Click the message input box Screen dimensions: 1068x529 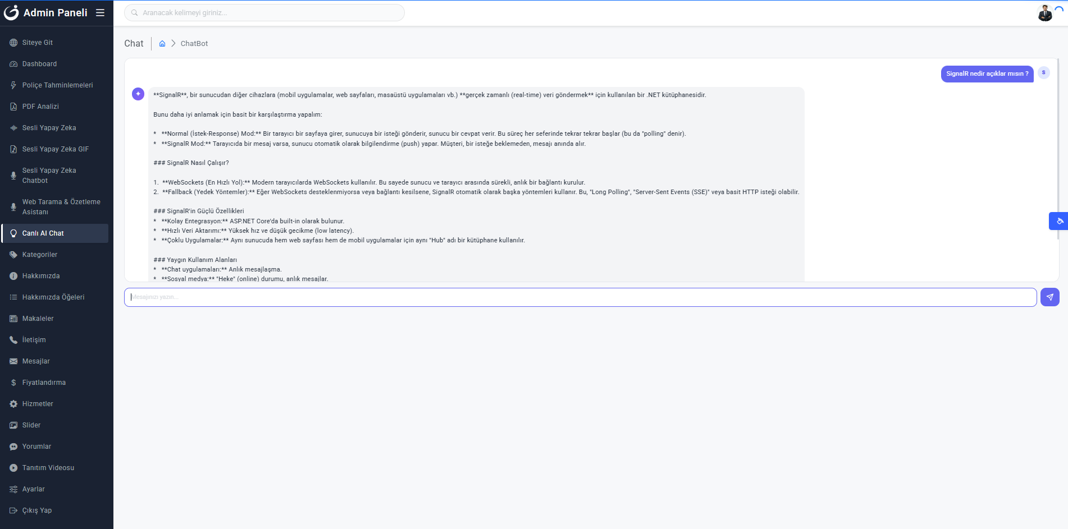580,297
